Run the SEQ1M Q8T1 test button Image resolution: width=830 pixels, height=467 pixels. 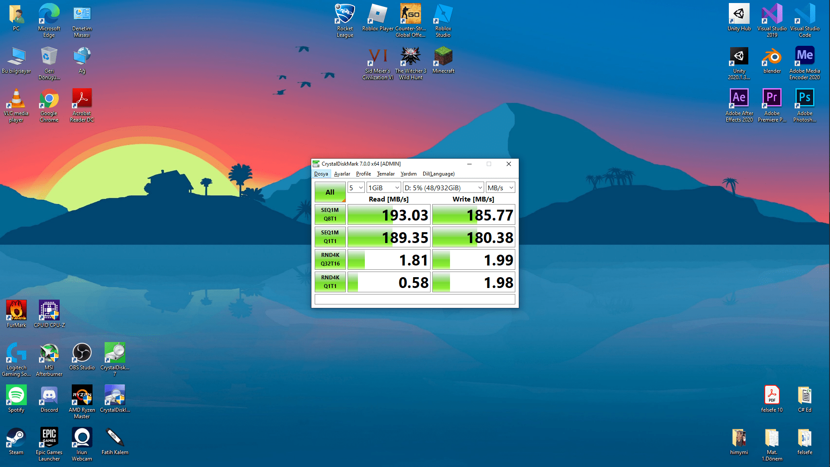pyautogui.click(x=330, y=214)
